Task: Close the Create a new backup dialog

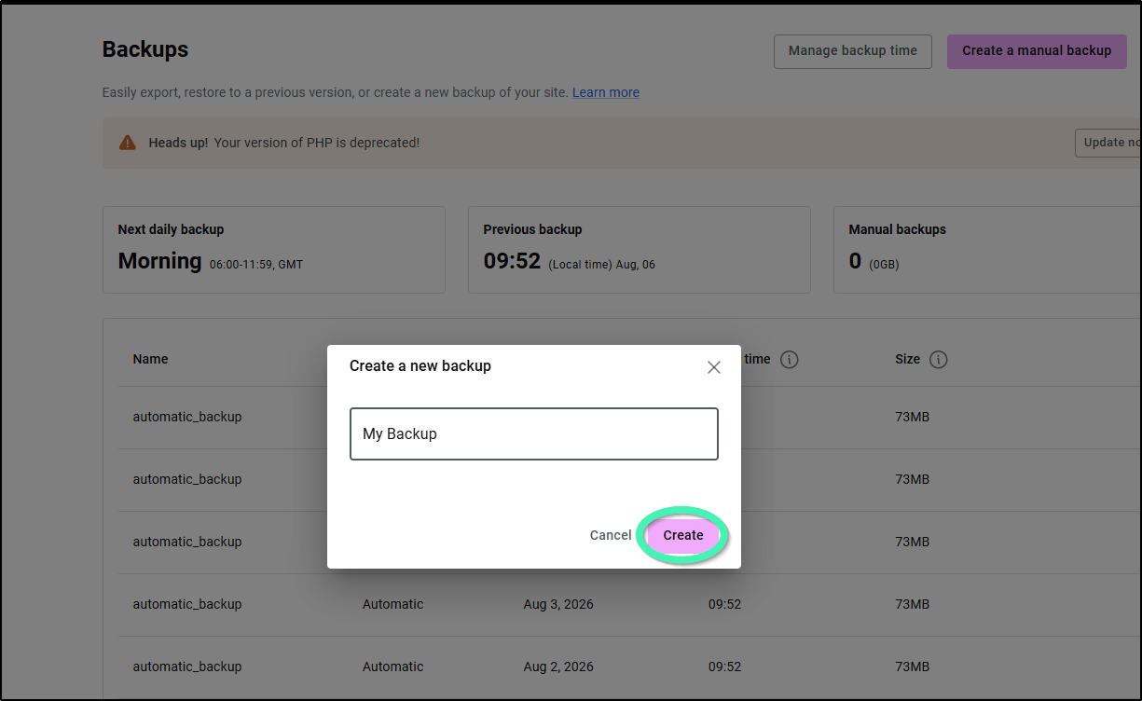Action: pyautogui.click(x=714, y=367)
